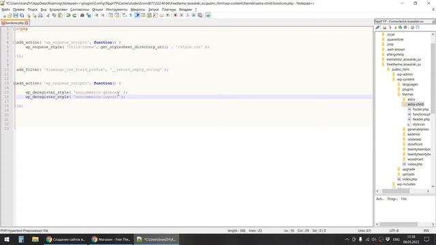Save the recorded macro icon
The width and height of the screenshot is (436, 245).
[200, 15]
